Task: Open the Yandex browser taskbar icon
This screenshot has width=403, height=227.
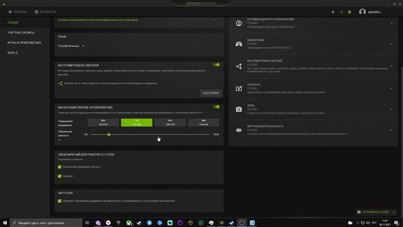Action: (x=108, y=223)
